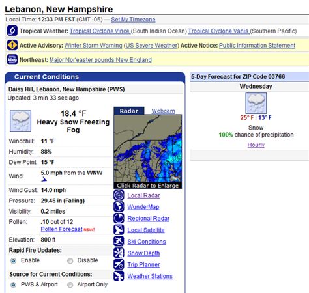This screenshot has height=293, width=309.
Task: Click the Regional Radar icon
Action: coord(119,218)
